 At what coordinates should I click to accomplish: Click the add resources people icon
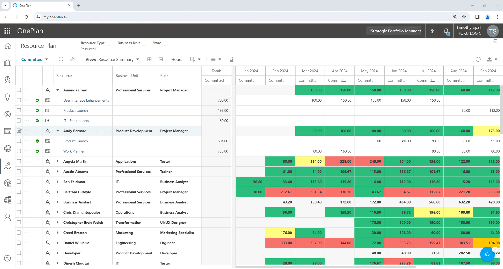click(72, 59)
